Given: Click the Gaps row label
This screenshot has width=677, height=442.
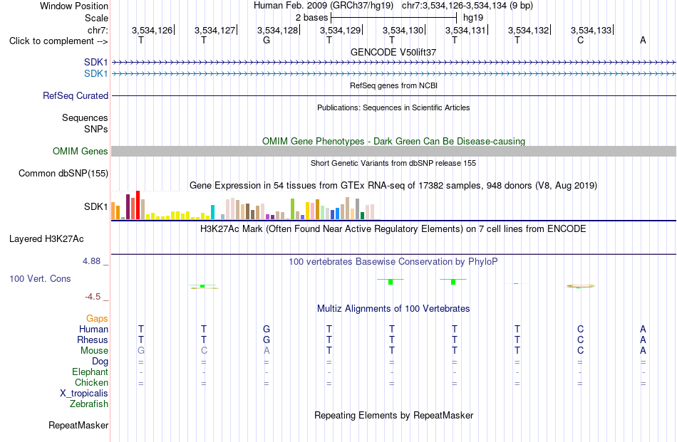Looking at the screenshot, I should 97,319.
